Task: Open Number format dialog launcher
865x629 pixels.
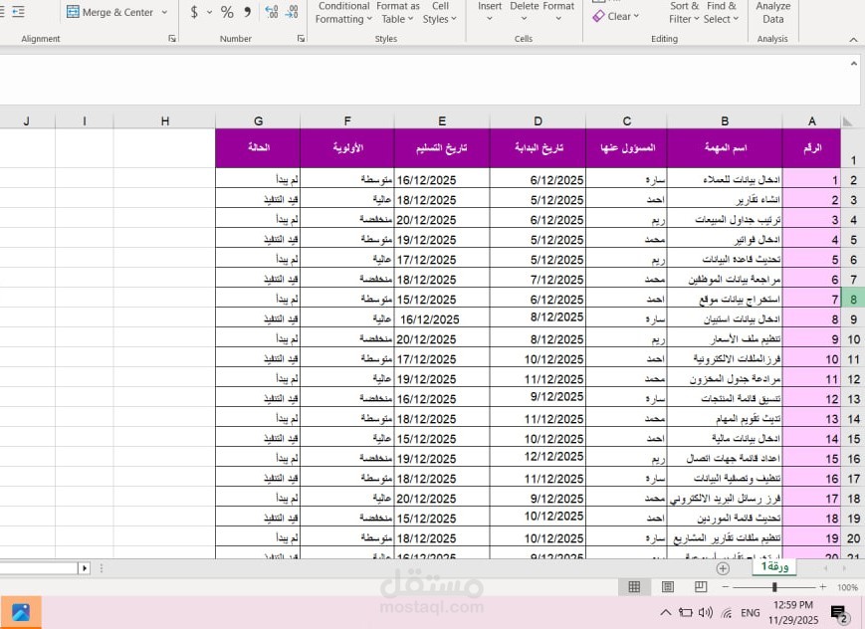Action: pos(301,39)
